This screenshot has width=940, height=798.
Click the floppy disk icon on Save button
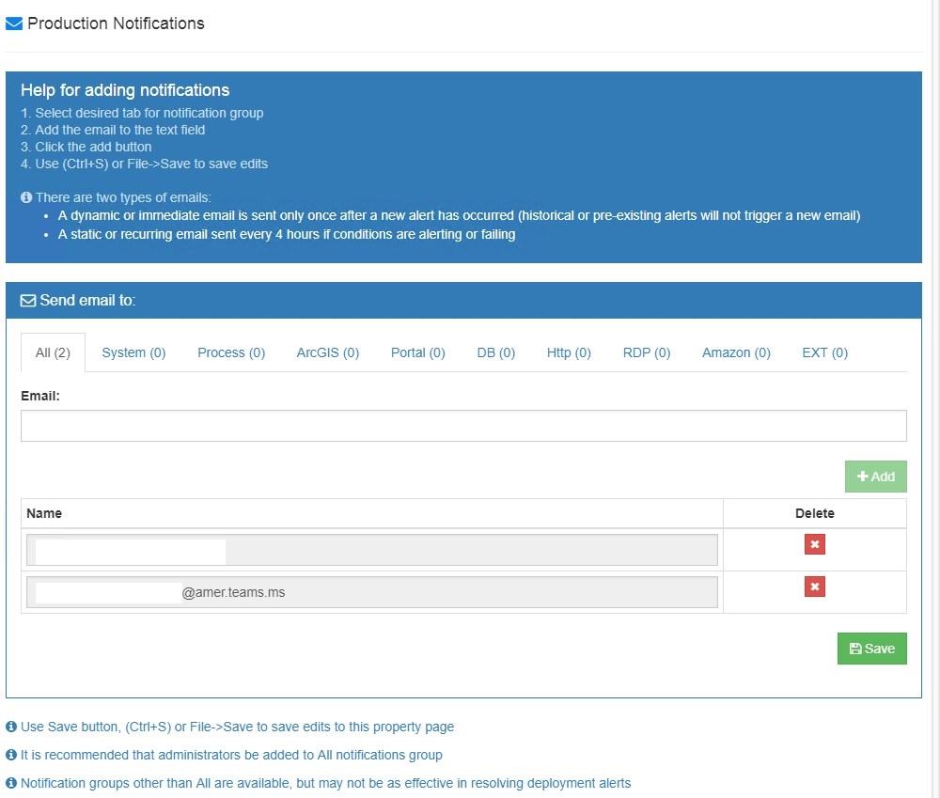point(854,649)
